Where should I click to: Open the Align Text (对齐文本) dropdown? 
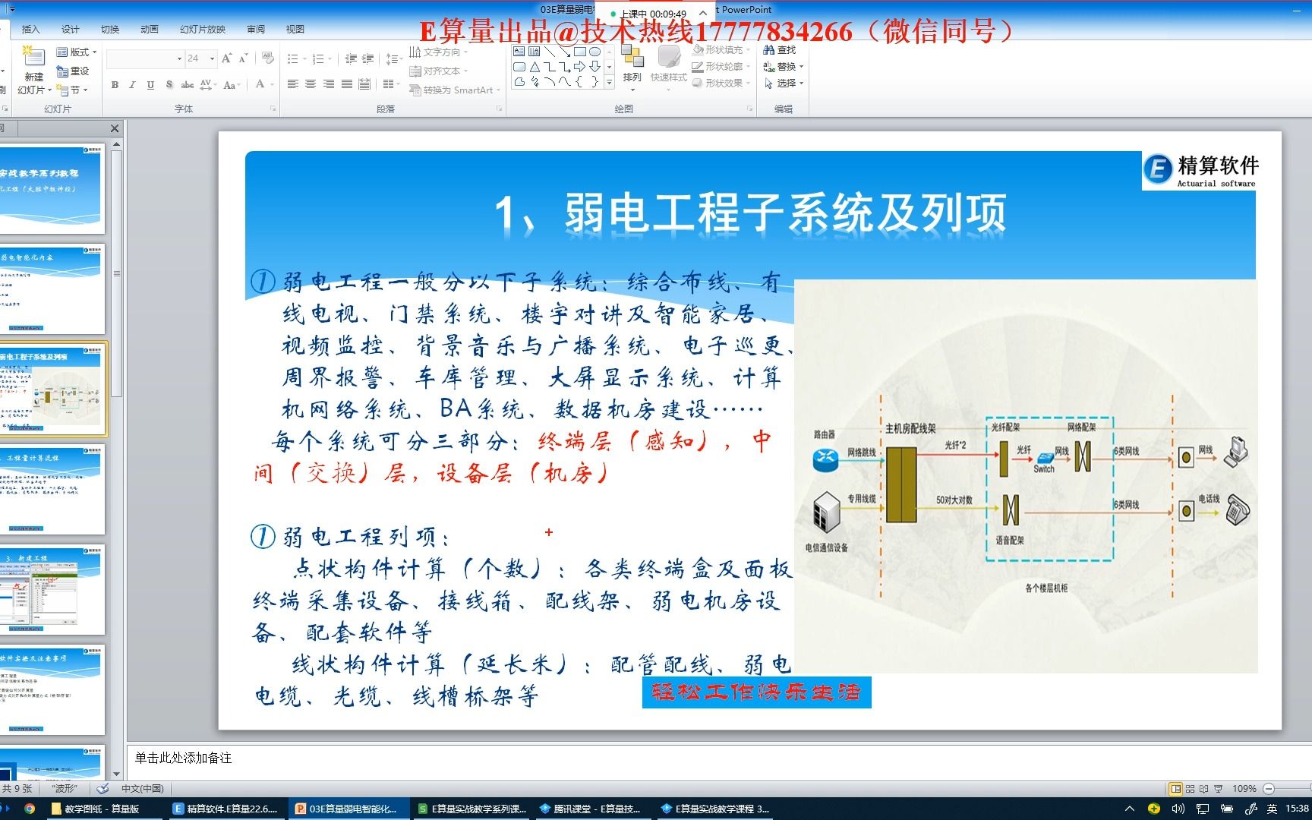point(438,71)
